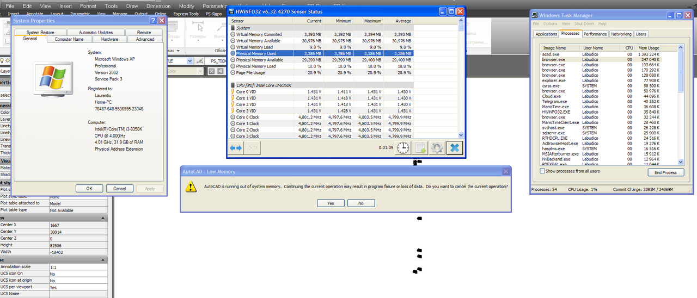697x298 pixels.
Task: Click the Task Manager title bar icon
Action: click(535, 15)
